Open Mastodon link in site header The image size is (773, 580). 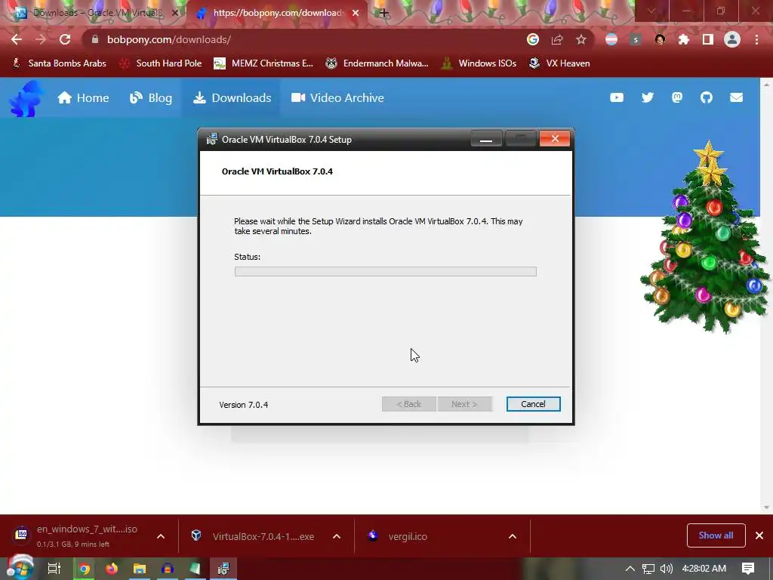point(677,97)
